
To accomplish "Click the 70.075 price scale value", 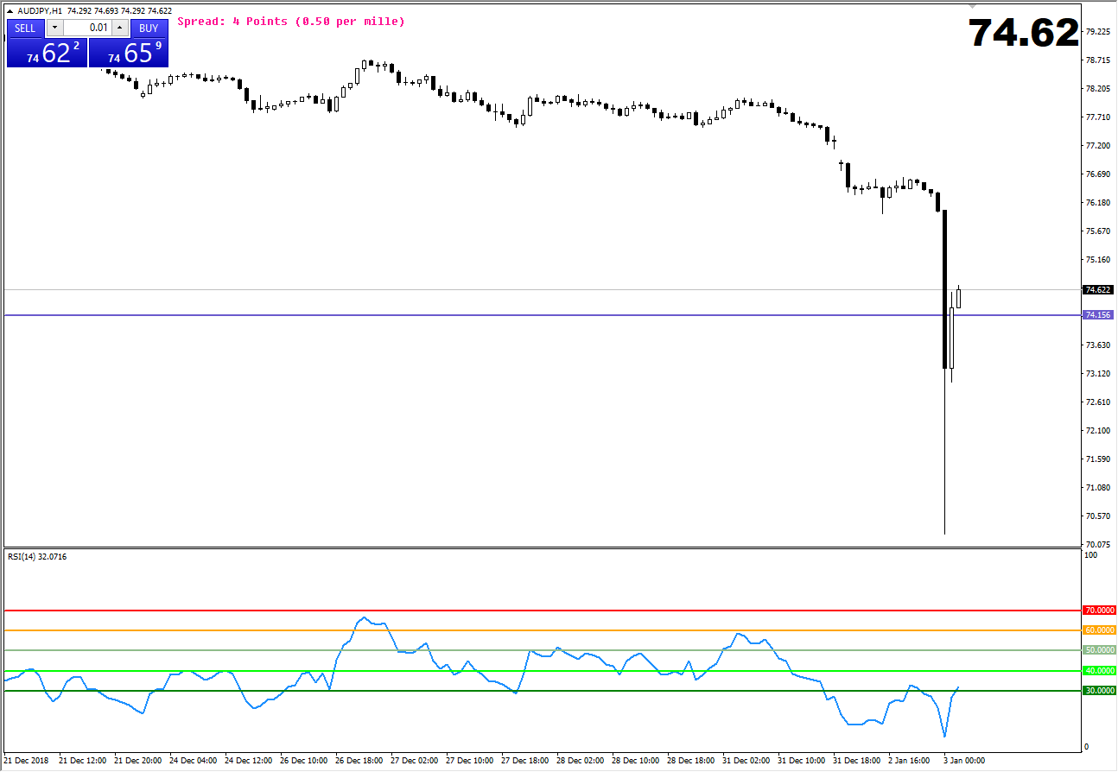I will pyautogui.click(x=1097, y=544).
